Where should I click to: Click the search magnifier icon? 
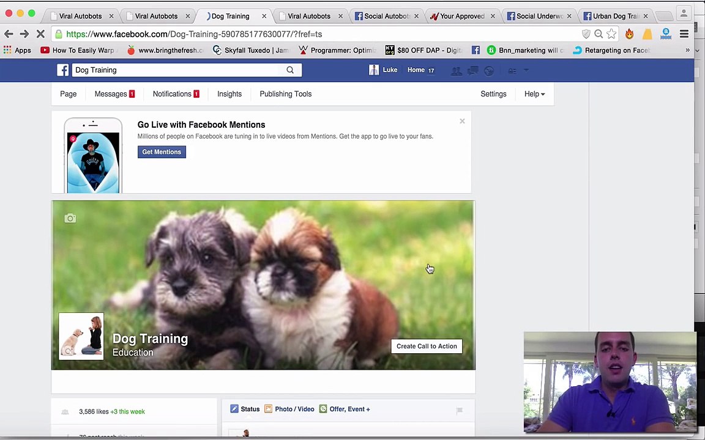(x=290, y=70)
